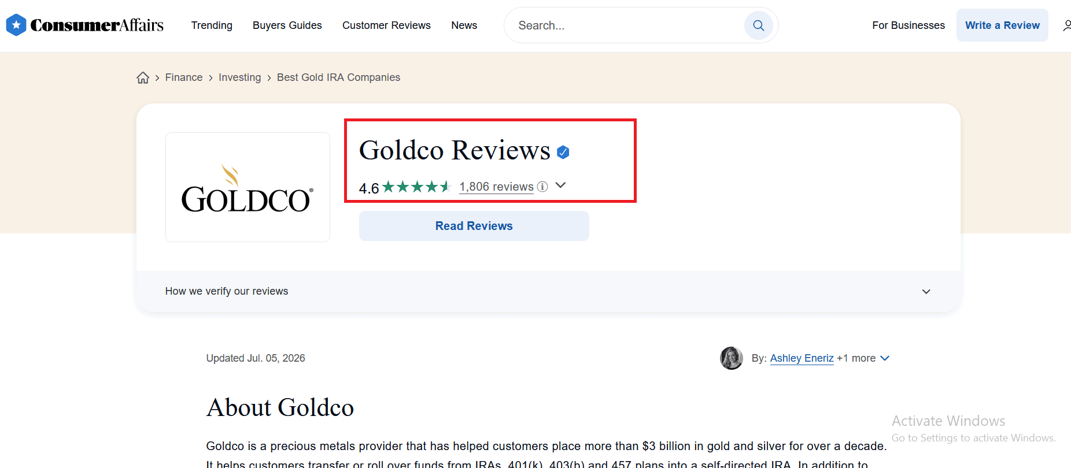
Task: Click the Goldco Reviews heading
Action: [x=455, y=150]
